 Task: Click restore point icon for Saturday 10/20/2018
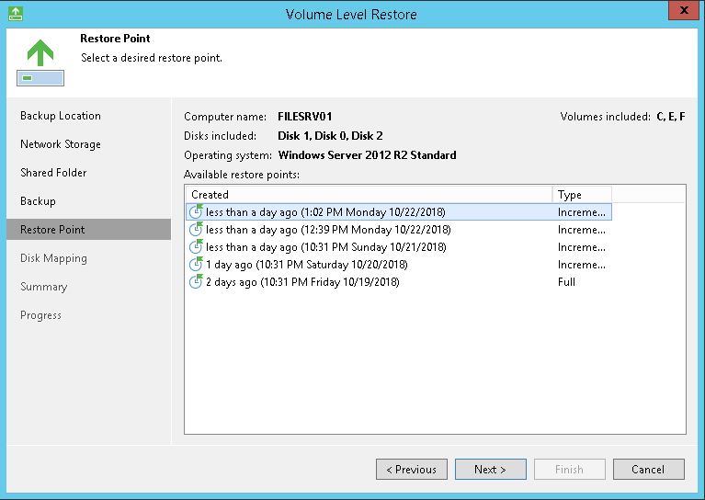(x=196, y=265)
